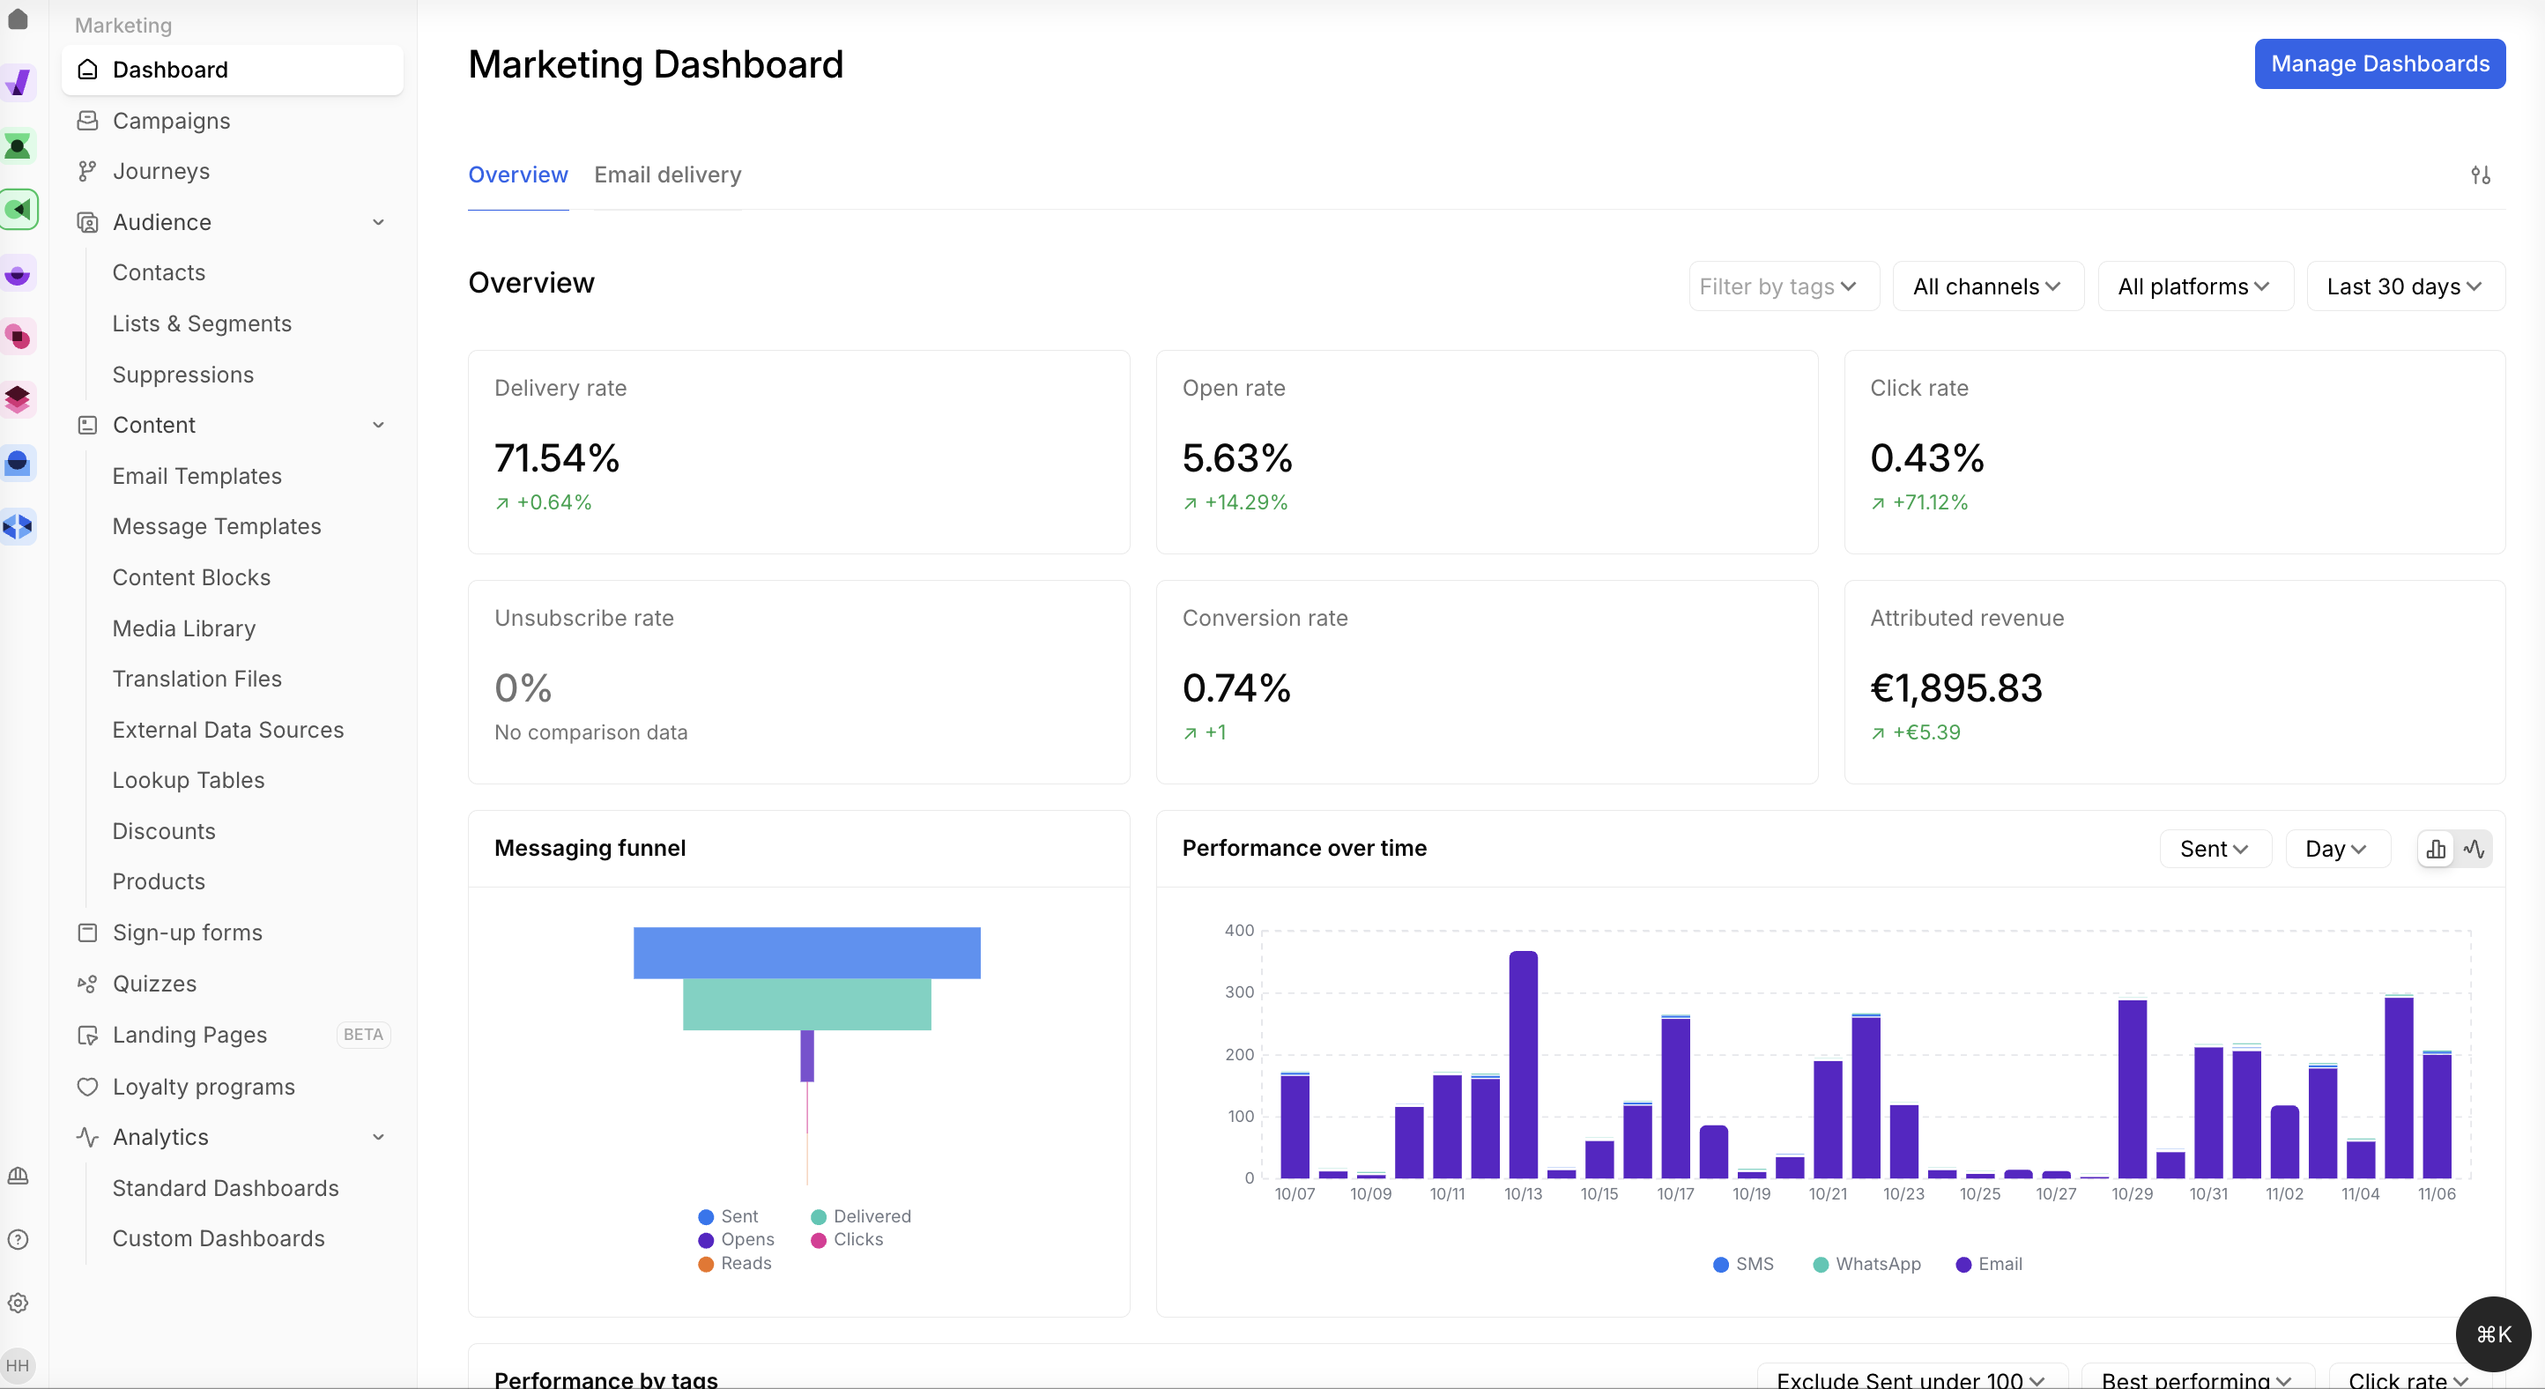Open Campaigns in the sidebar menu

click(171, 121)
